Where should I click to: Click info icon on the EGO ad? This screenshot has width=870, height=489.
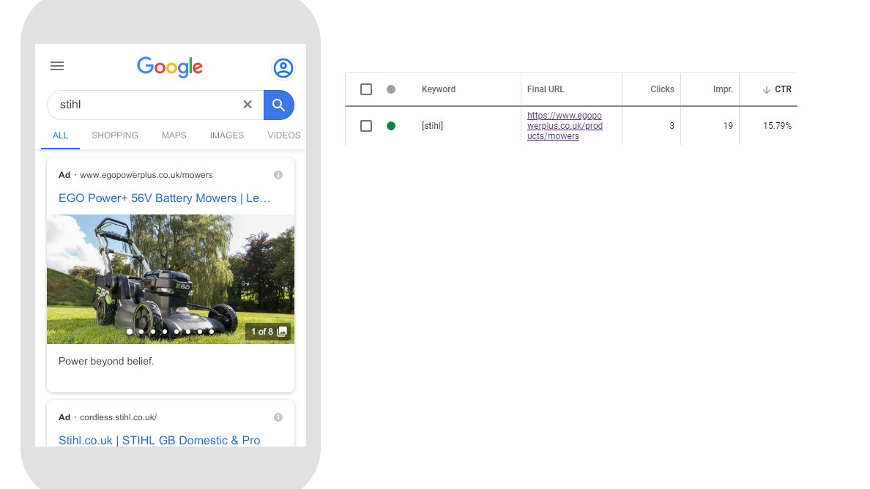pyautogui.click(x=278, y=175)
